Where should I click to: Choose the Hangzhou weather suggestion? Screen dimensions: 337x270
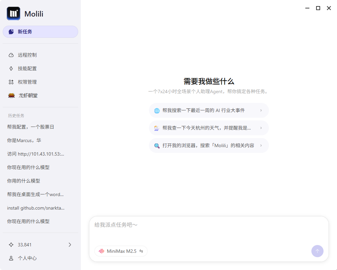(209, 128)
